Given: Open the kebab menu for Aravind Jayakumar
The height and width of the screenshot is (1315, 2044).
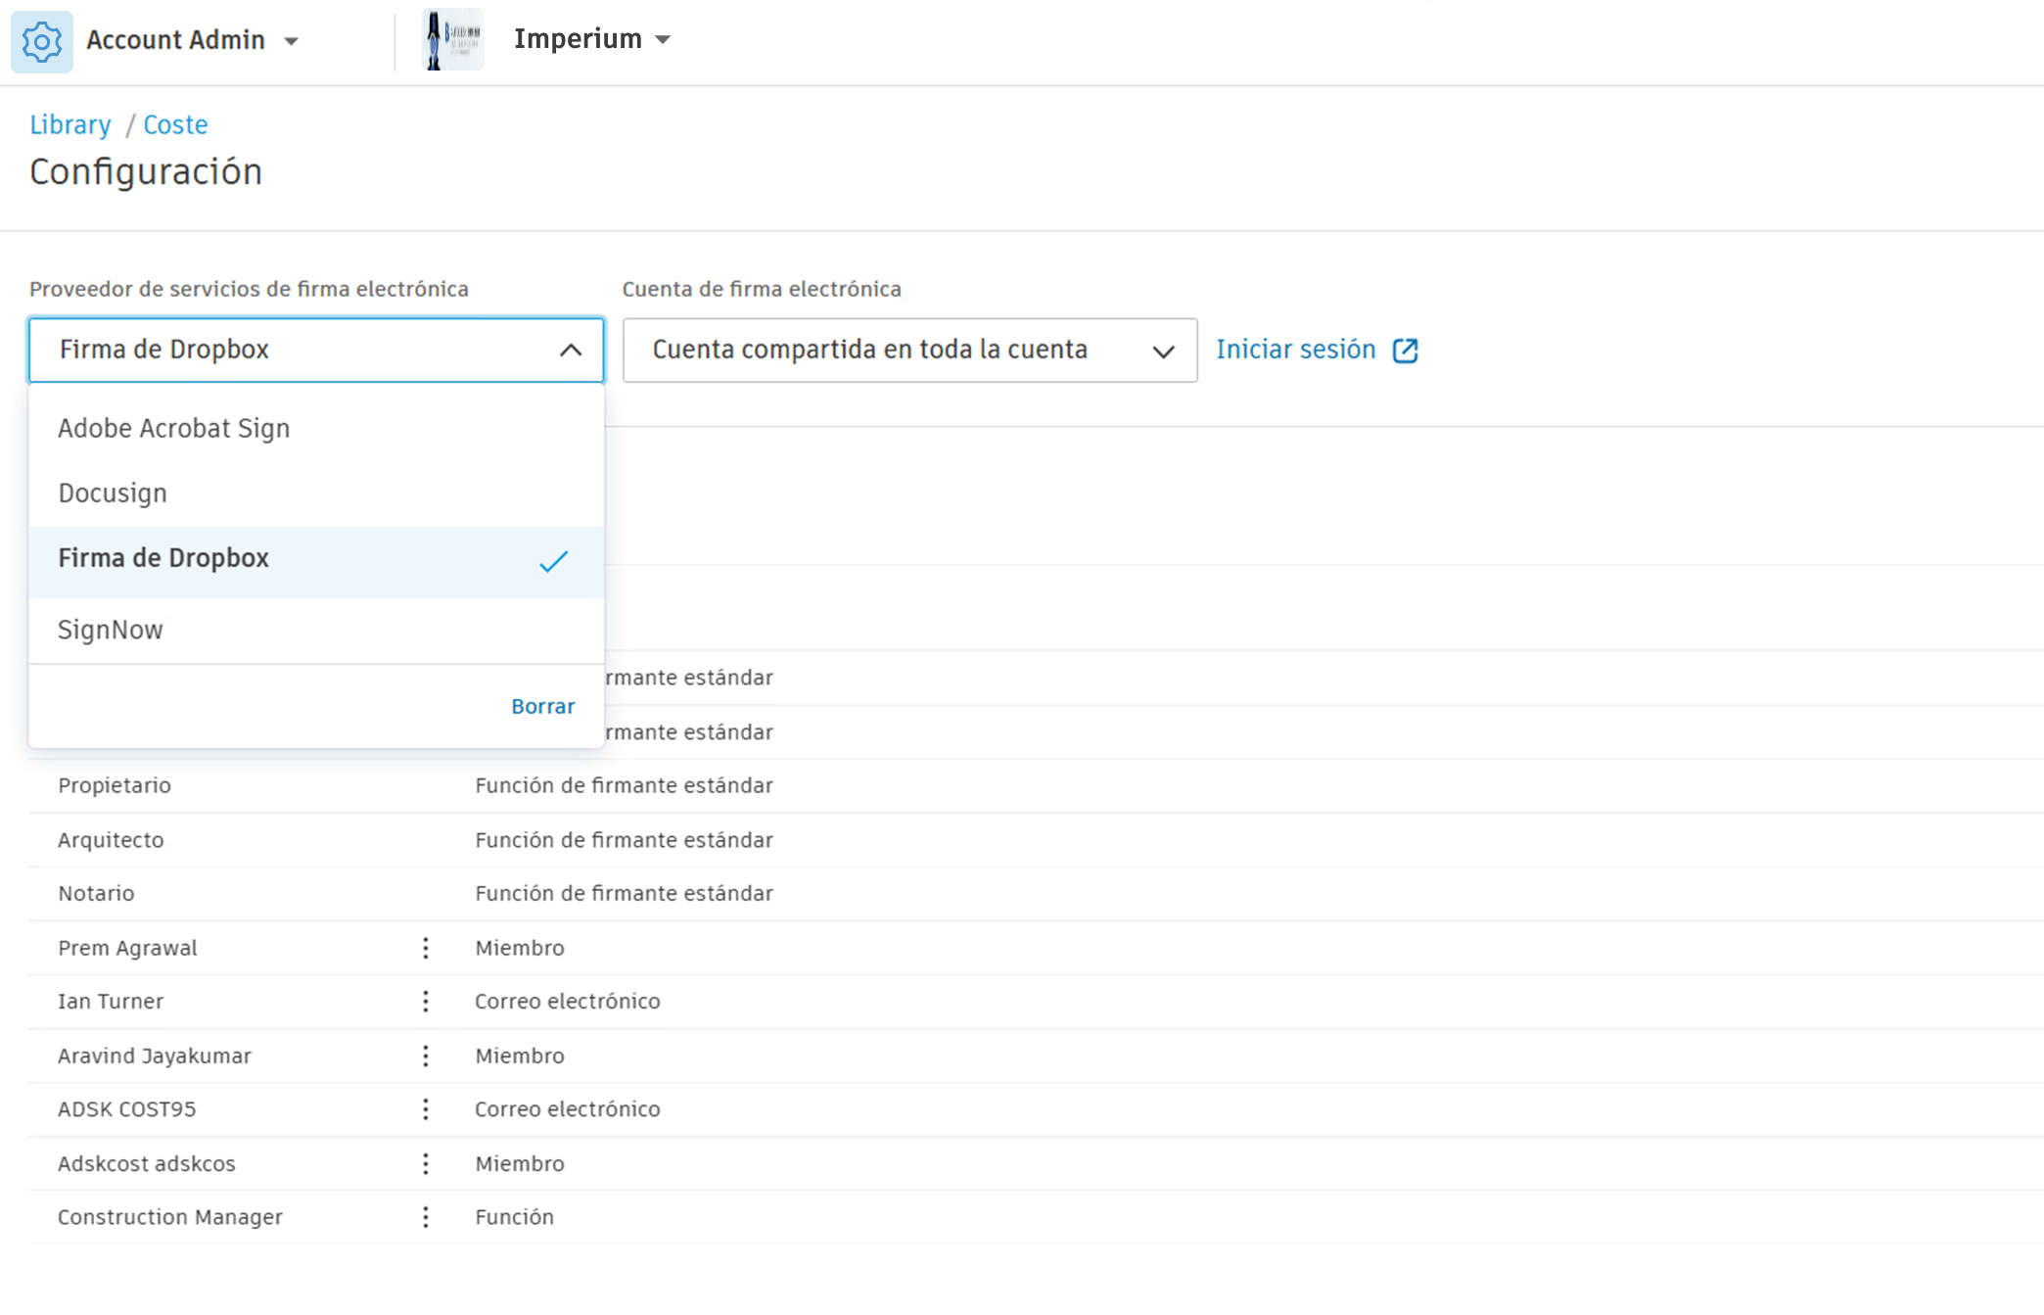Looking at the screenshot, I should pos(425,1056).
